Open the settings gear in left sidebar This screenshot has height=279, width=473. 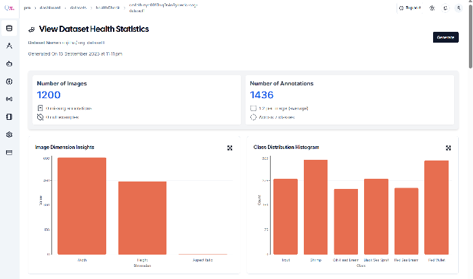9,135
